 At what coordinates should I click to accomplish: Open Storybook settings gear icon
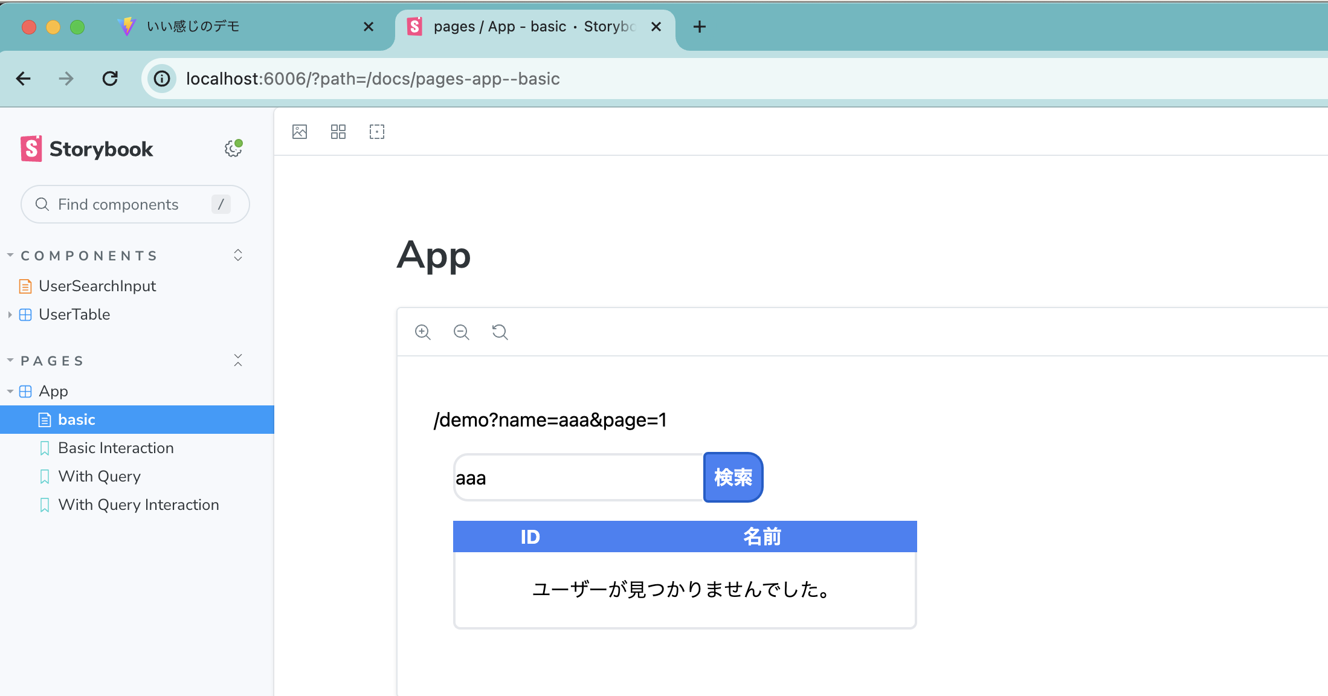tap(233, 149)
